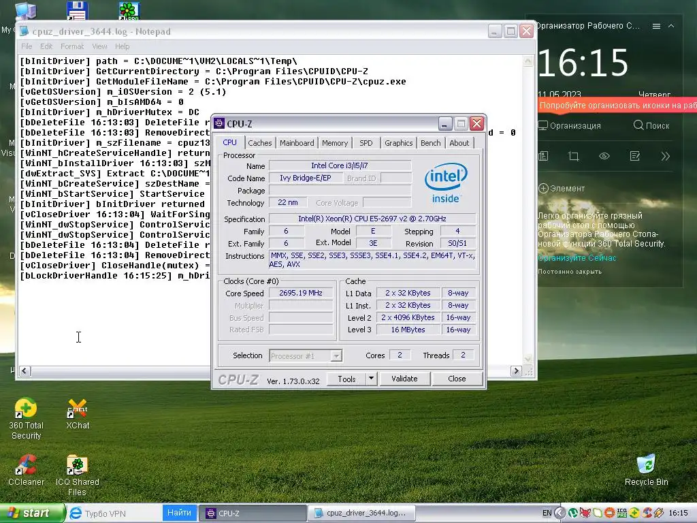Image resolution: width=697 pixels, height=523 pixels.
Task: Switch to CPU-Z taskbar button
Action: click(x=252, y=513)
